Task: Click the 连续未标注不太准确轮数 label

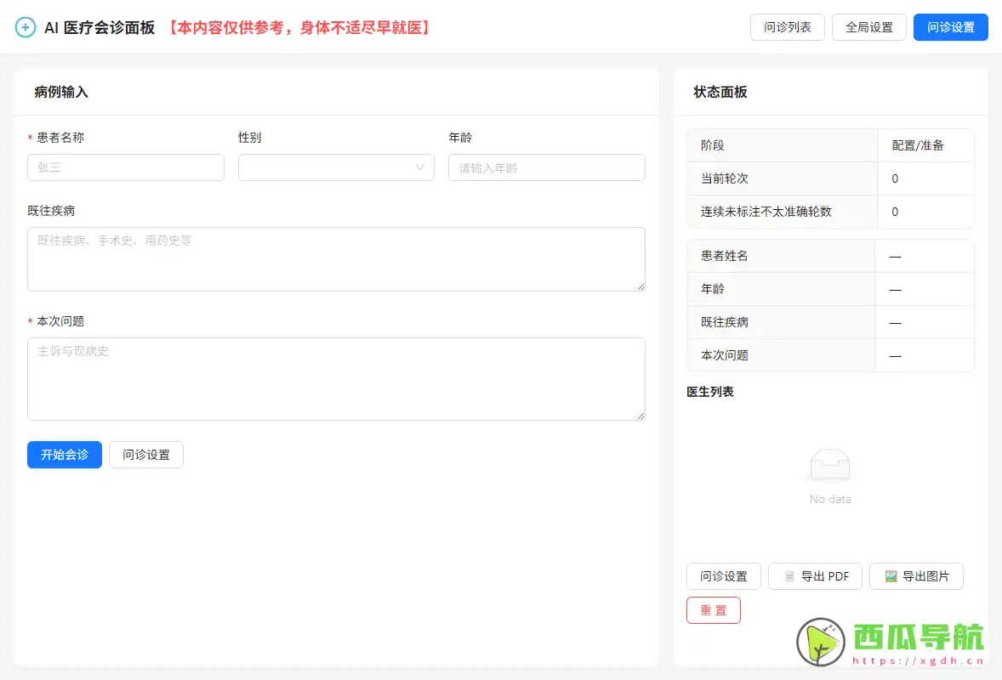Action: click(x=766, y=212)
